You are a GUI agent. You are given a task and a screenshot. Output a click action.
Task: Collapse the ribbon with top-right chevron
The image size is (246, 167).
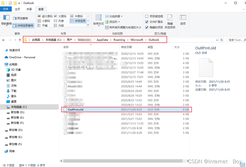(243, 9)
